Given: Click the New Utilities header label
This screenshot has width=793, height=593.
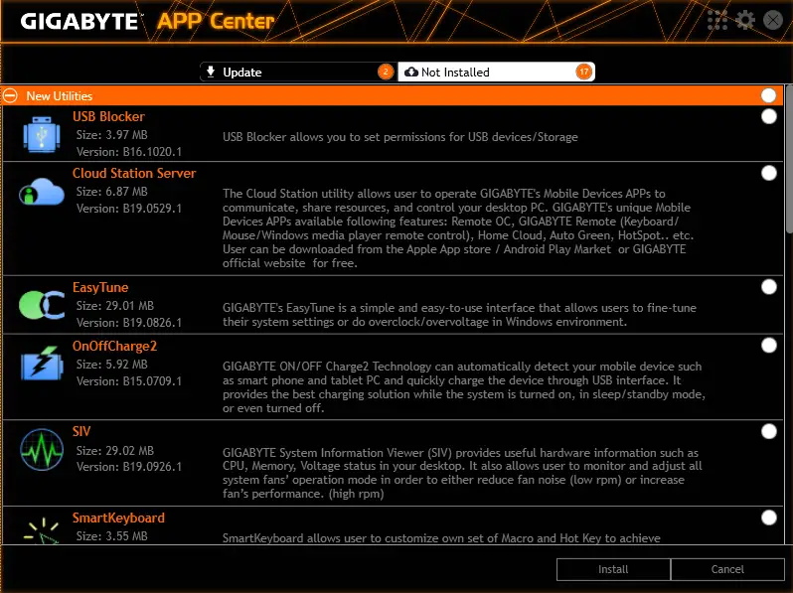Looking at the screenshot, I should tap(60, 96).
